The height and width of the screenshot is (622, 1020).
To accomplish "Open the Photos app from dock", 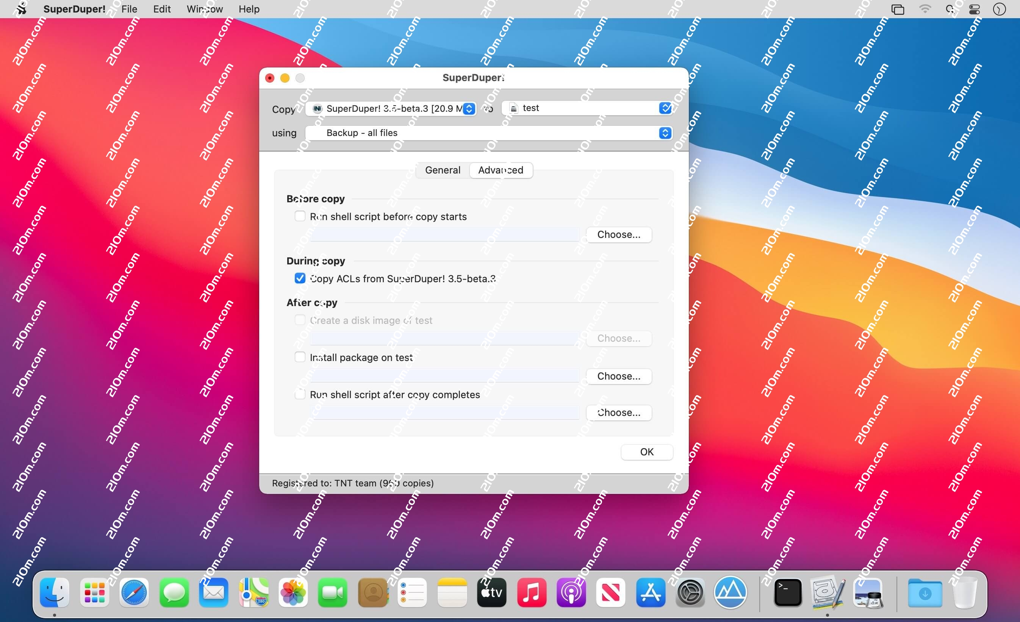I will (x=293, y=592).
